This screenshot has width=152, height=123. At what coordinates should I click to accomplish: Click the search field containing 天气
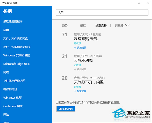click(102, 12)
